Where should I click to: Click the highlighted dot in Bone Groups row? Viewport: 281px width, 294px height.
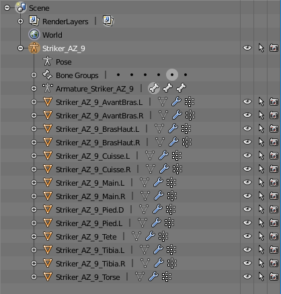[172, 75]
